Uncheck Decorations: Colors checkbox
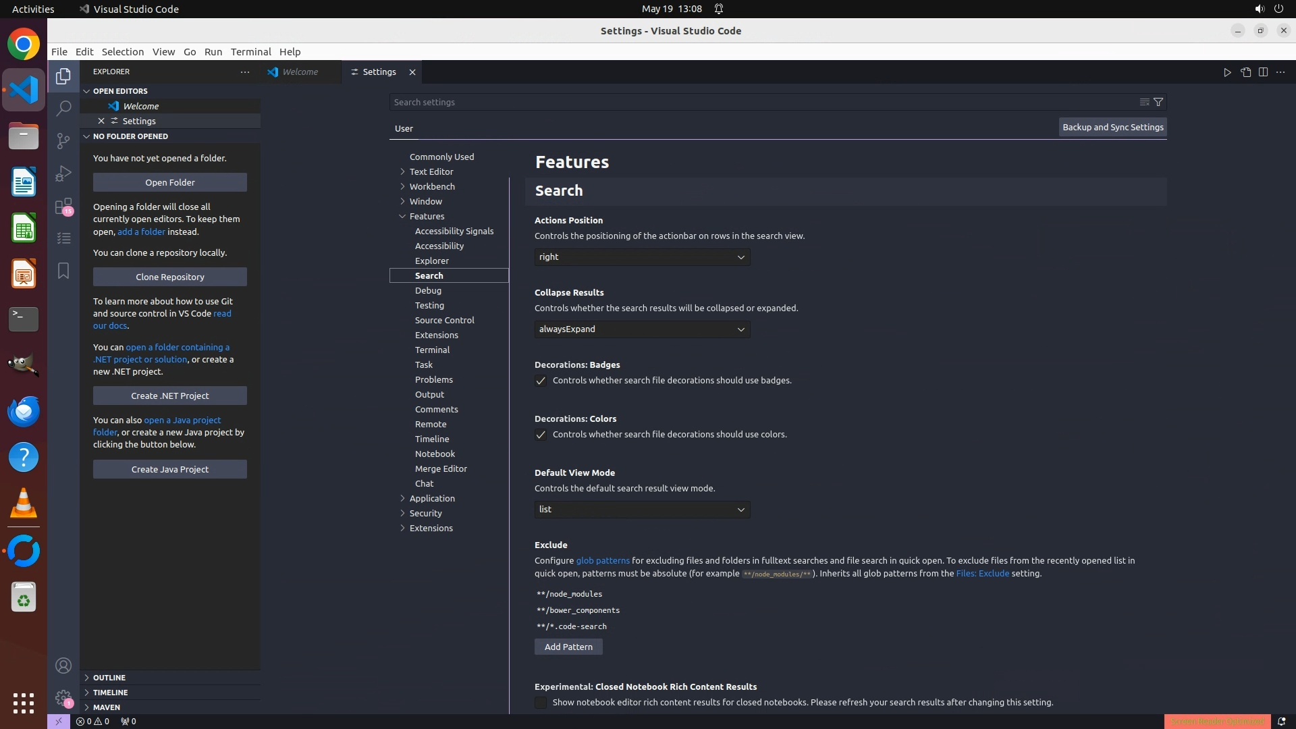 (x=541, y=435)
